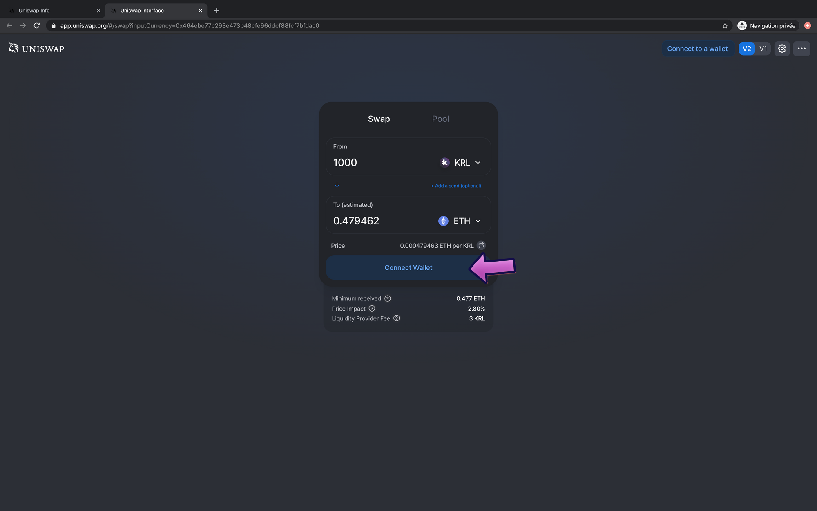Click the site lock icon in address bar
817x511 pixels.
coord(54,26)
